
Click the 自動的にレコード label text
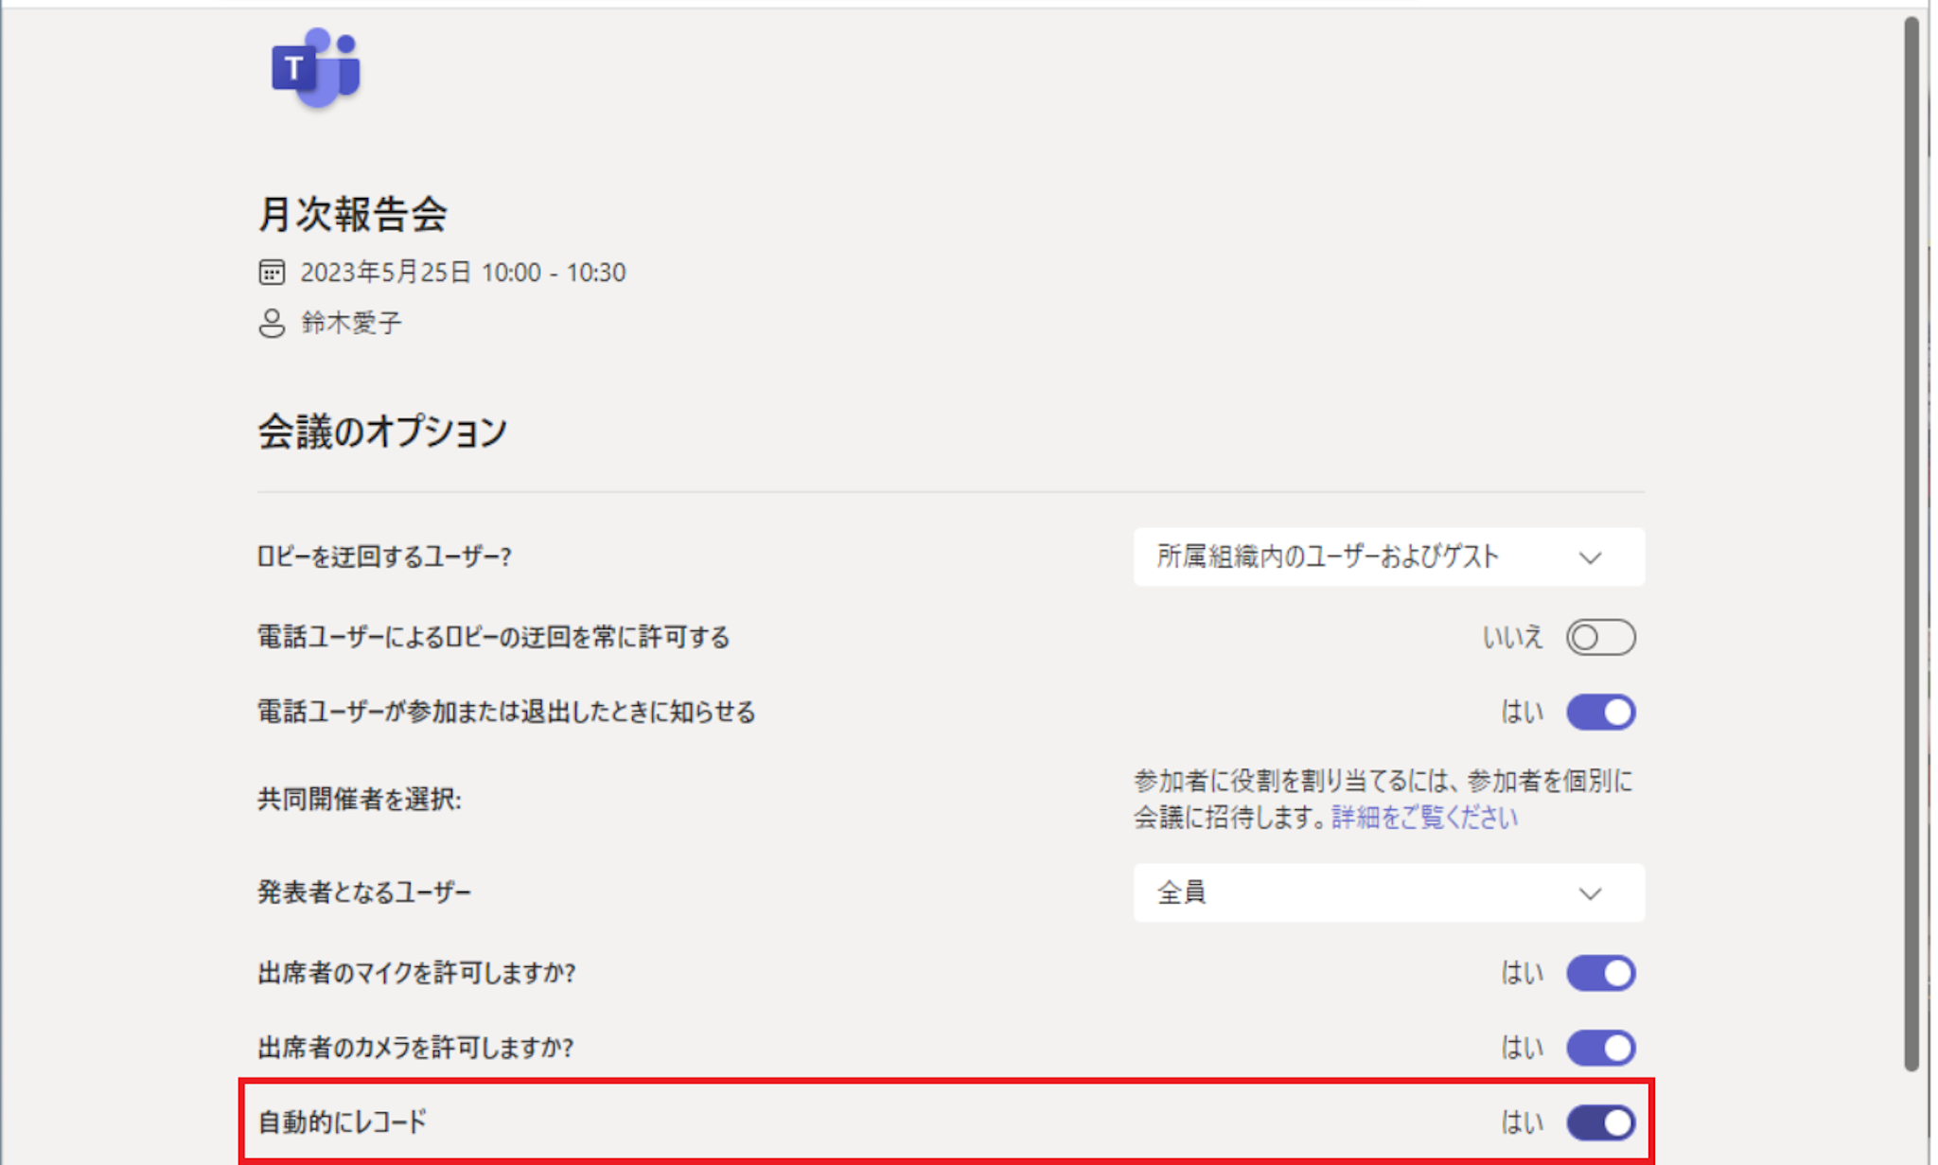click(343, 1122)
